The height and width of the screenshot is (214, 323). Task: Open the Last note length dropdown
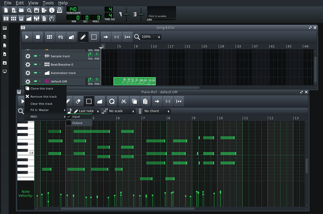[x=86, y=111]
